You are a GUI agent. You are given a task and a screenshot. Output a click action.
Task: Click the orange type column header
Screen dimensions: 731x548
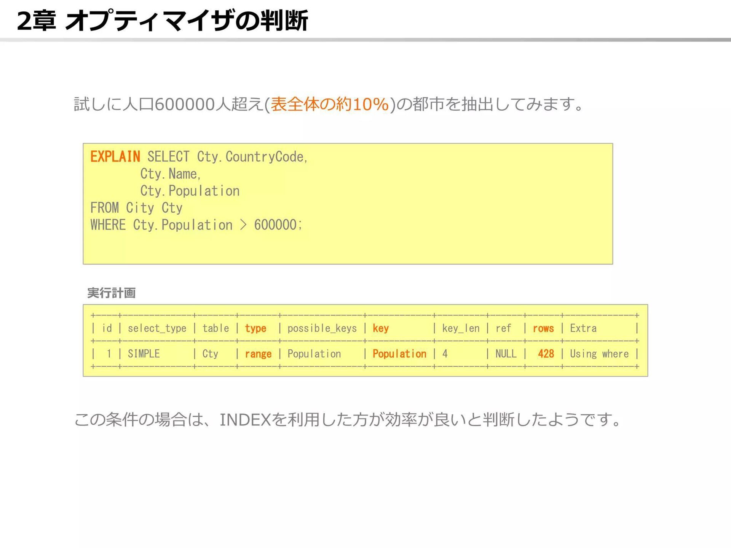coord(255,328)
